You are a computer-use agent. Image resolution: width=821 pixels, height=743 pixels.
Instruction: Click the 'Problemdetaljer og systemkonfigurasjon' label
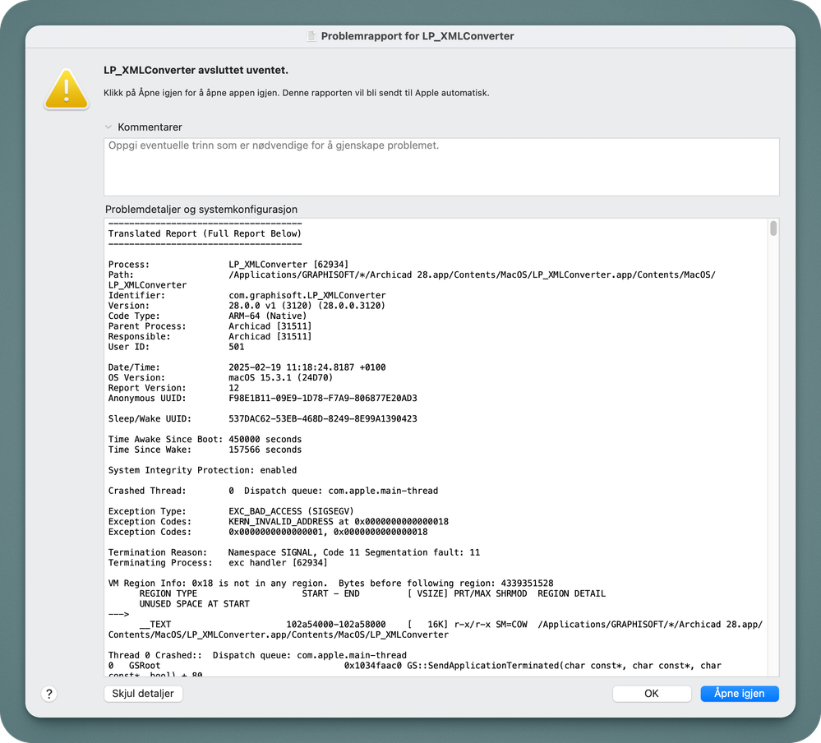point(201,210)
